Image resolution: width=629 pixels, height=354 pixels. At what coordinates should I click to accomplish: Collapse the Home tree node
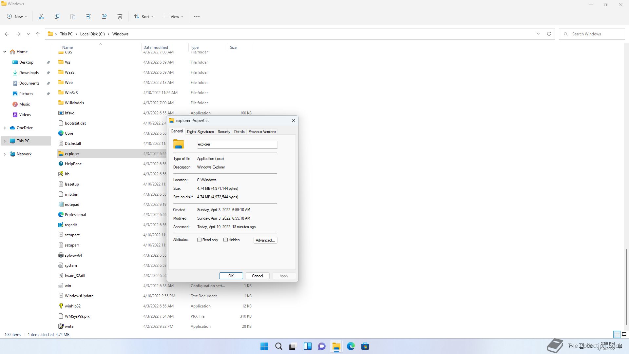[5, 52]
